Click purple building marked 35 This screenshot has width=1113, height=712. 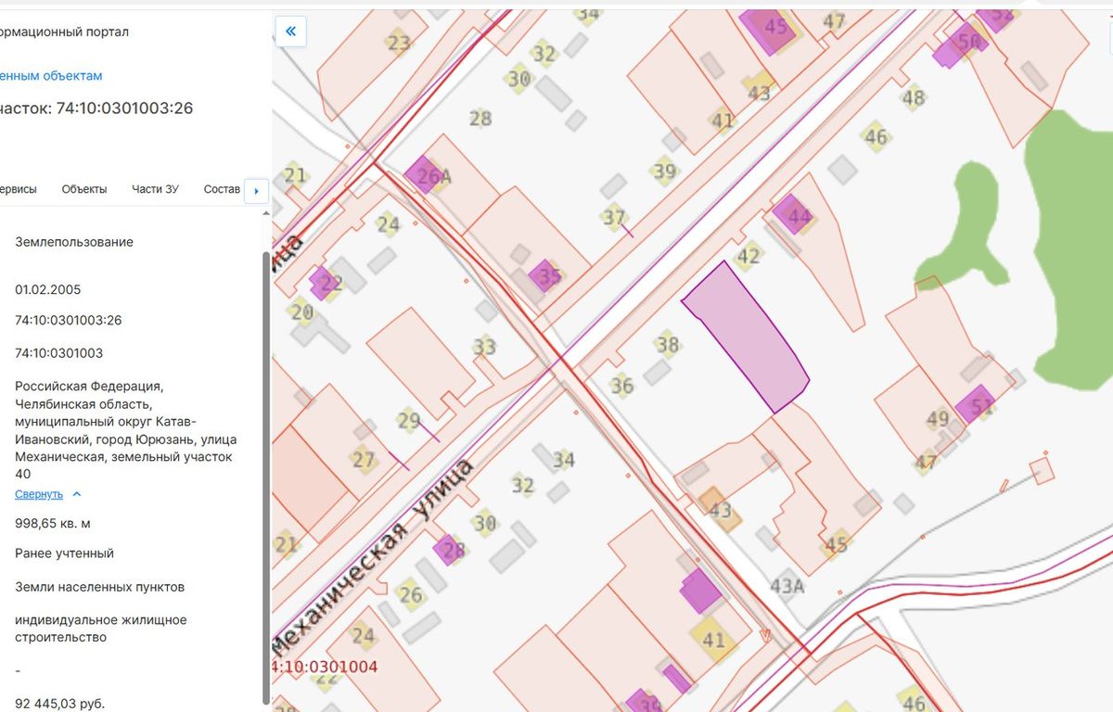pos(546,275)
